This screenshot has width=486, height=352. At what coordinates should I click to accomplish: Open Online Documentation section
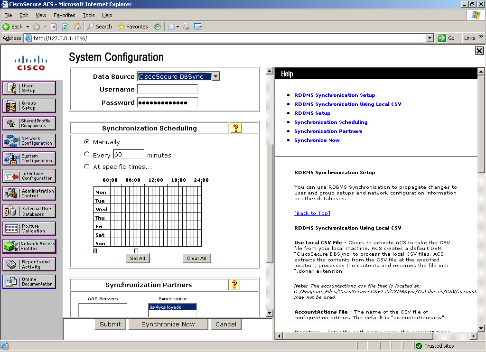click(29, 282)
